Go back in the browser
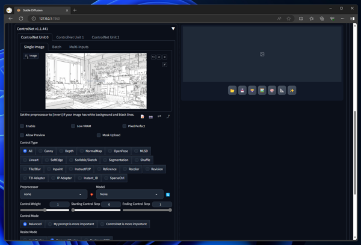The height and width of the screenshot is (245, 361). pos(10,19)
